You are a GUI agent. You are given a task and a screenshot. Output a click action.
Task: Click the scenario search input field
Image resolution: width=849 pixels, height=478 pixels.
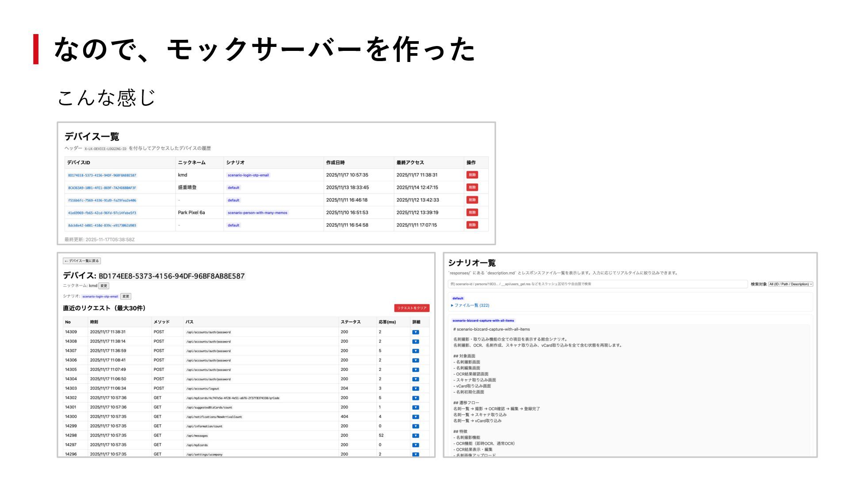point(597,284)
